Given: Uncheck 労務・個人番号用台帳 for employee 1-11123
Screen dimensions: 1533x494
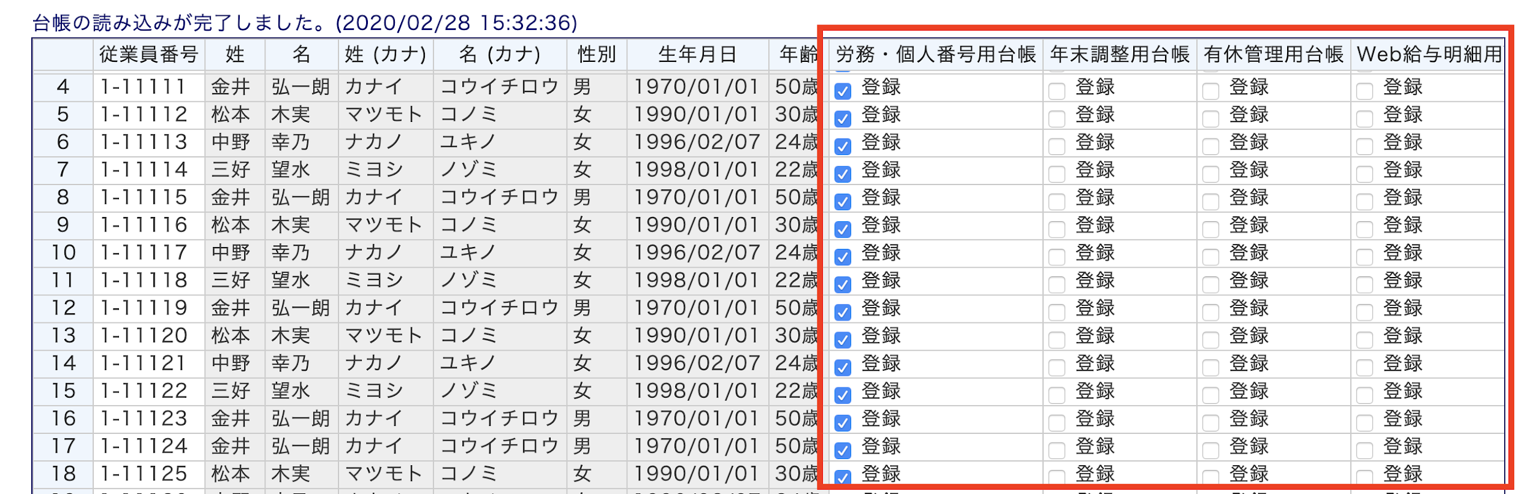Looking at the screenshot, I should pyautogui.click(x=843, y=423).
